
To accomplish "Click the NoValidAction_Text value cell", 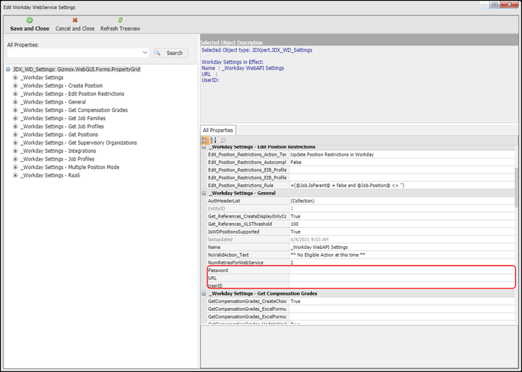I will [x=402, y=255].
